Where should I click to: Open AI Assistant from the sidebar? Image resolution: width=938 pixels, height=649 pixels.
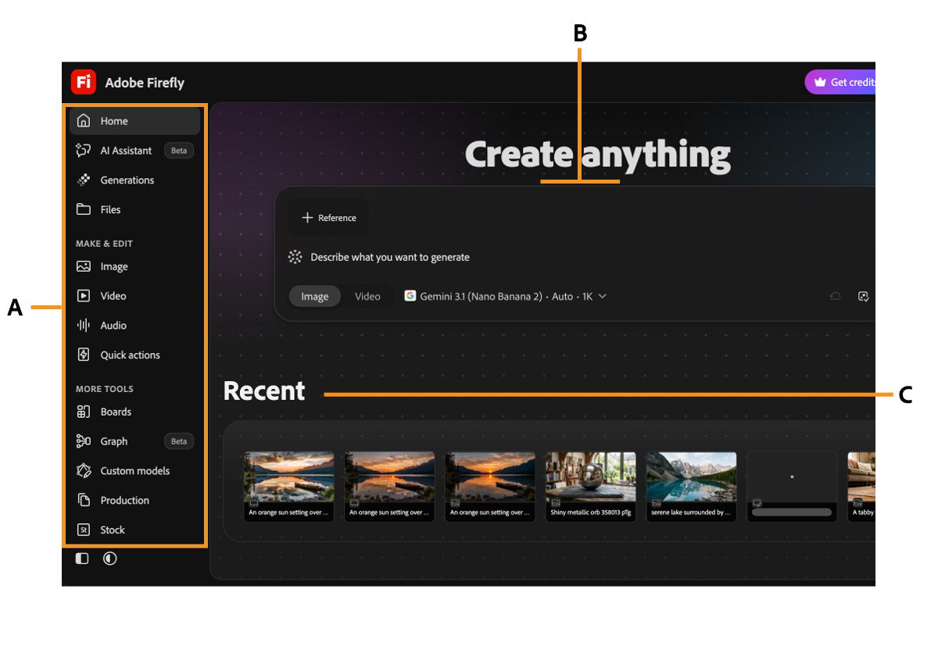(134, 151)
